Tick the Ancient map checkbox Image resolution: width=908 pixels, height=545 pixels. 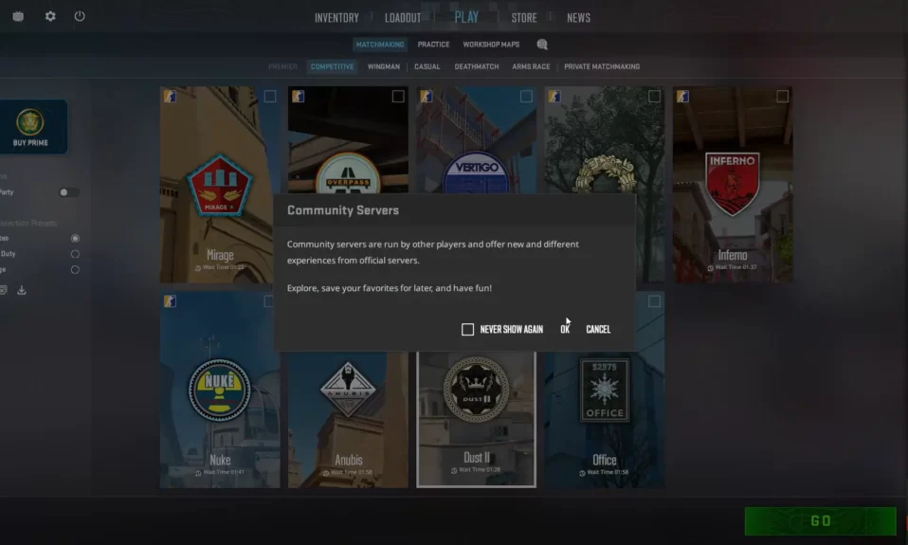point(654,96)
